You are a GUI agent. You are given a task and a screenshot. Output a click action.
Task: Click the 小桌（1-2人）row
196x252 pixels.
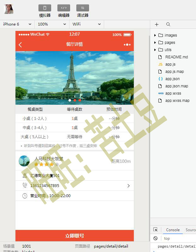click(x=74, y=119)
